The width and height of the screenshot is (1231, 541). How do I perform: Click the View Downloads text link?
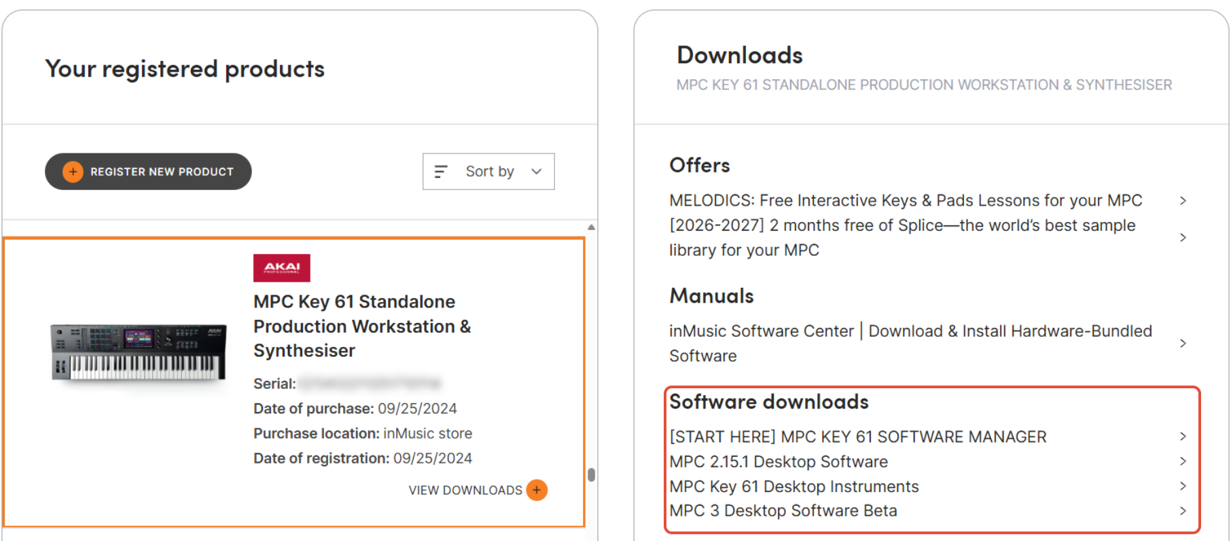pos(465,490)
